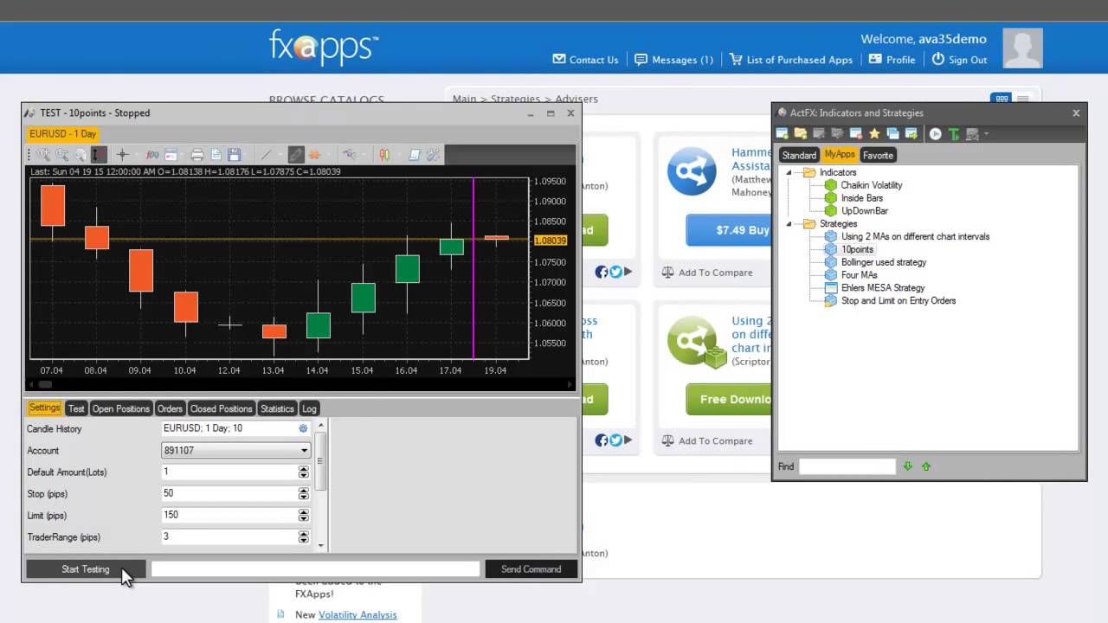Viewport: 1108px width, 623px height.
Task: Switch to the Standard tab in ActFX panel
Action: pyautogui.click(x=799, y=155)
